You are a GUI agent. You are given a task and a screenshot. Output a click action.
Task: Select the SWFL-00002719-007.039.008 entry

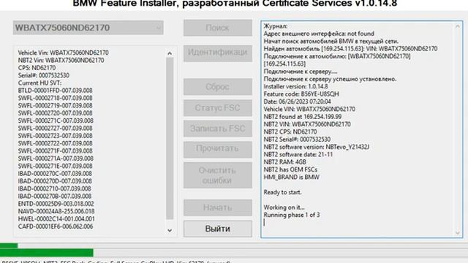pos(56,105)
